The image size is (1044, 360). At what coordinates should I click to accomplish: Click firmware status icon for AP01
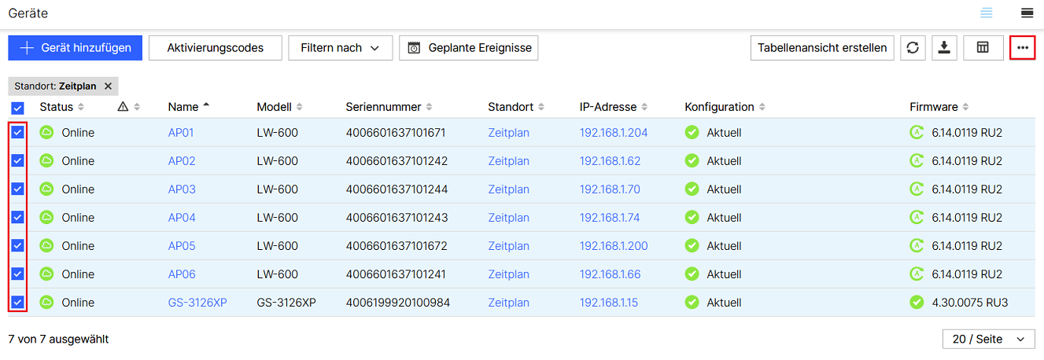(916, 133)
